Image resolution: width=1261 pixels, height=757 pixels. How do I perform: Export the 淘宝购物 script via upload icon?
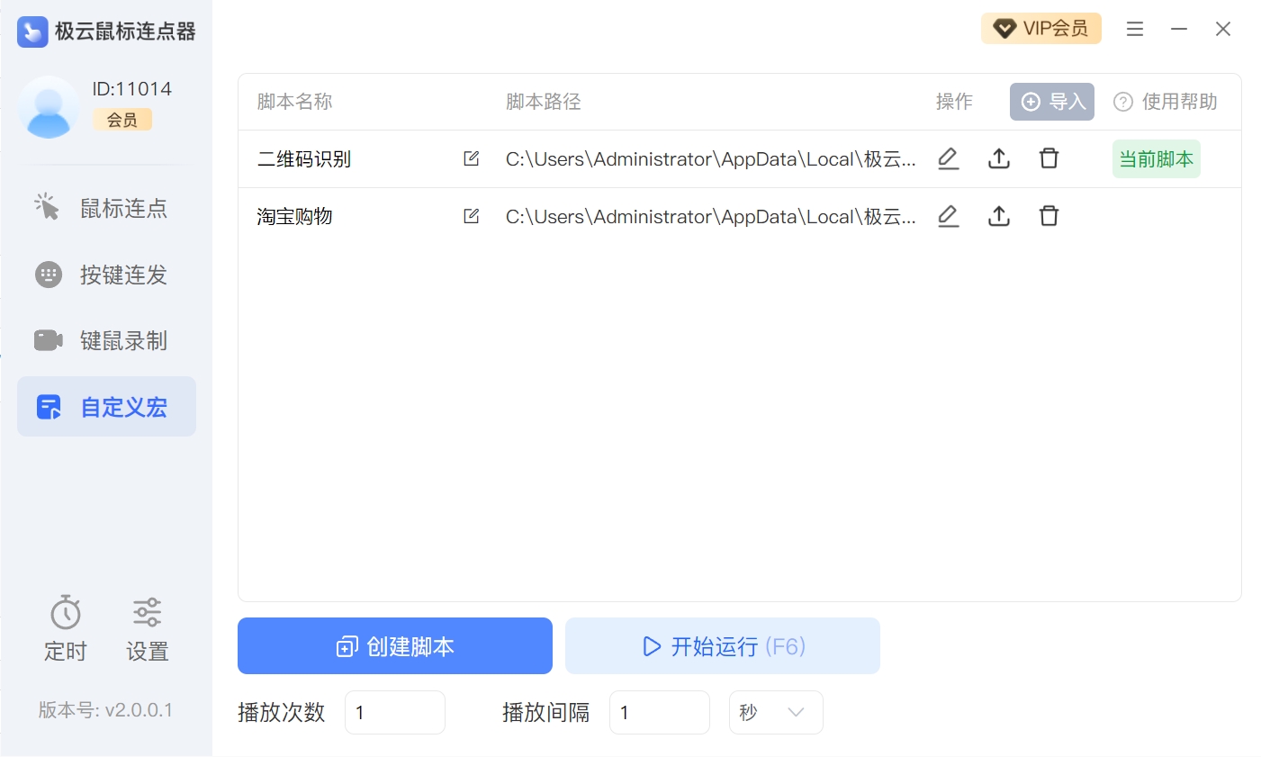click(998, 216)
